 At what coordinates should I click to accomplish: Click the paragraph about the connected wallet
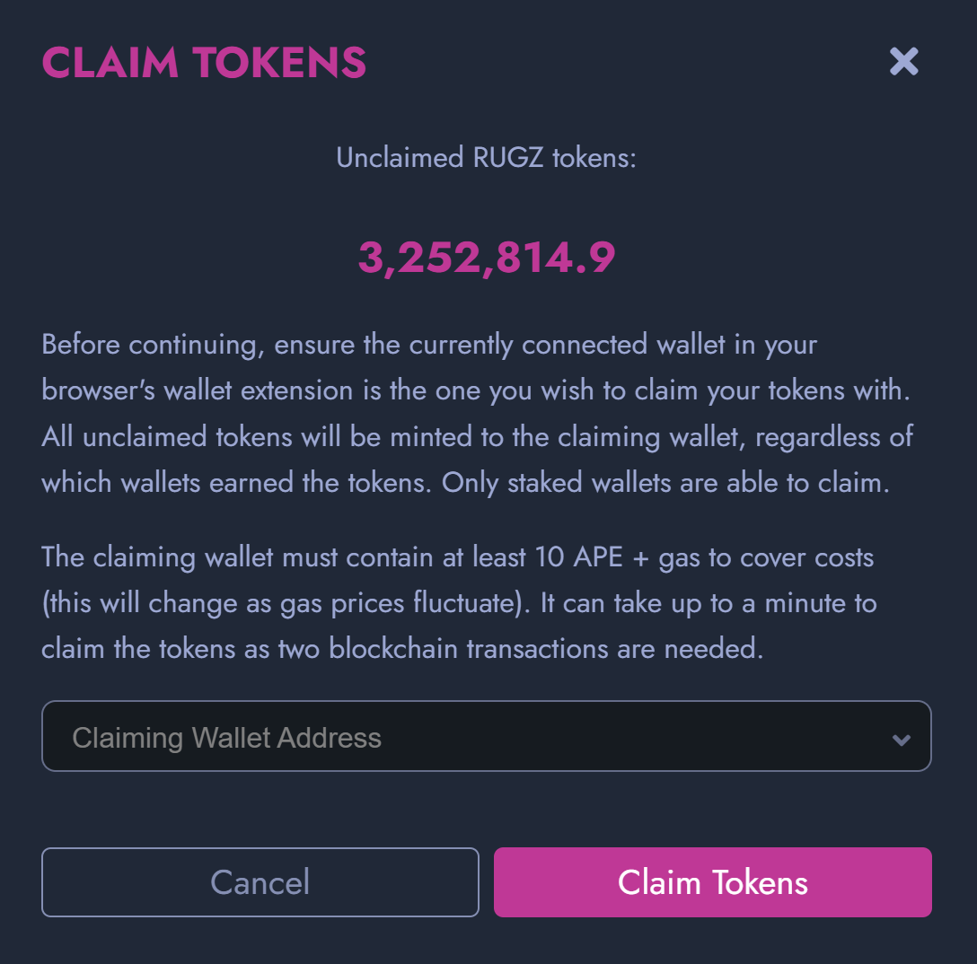[x=476, y=414]
